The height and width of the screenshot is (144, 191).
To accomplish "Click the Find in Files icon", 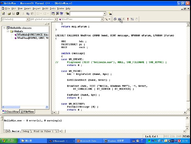I will [x=67, y=13].
